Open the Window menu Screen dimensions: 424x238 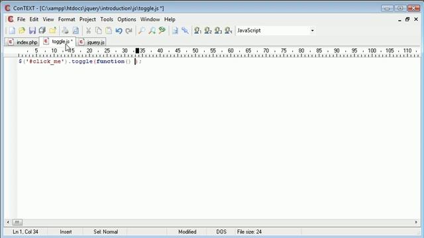point(150,19)
